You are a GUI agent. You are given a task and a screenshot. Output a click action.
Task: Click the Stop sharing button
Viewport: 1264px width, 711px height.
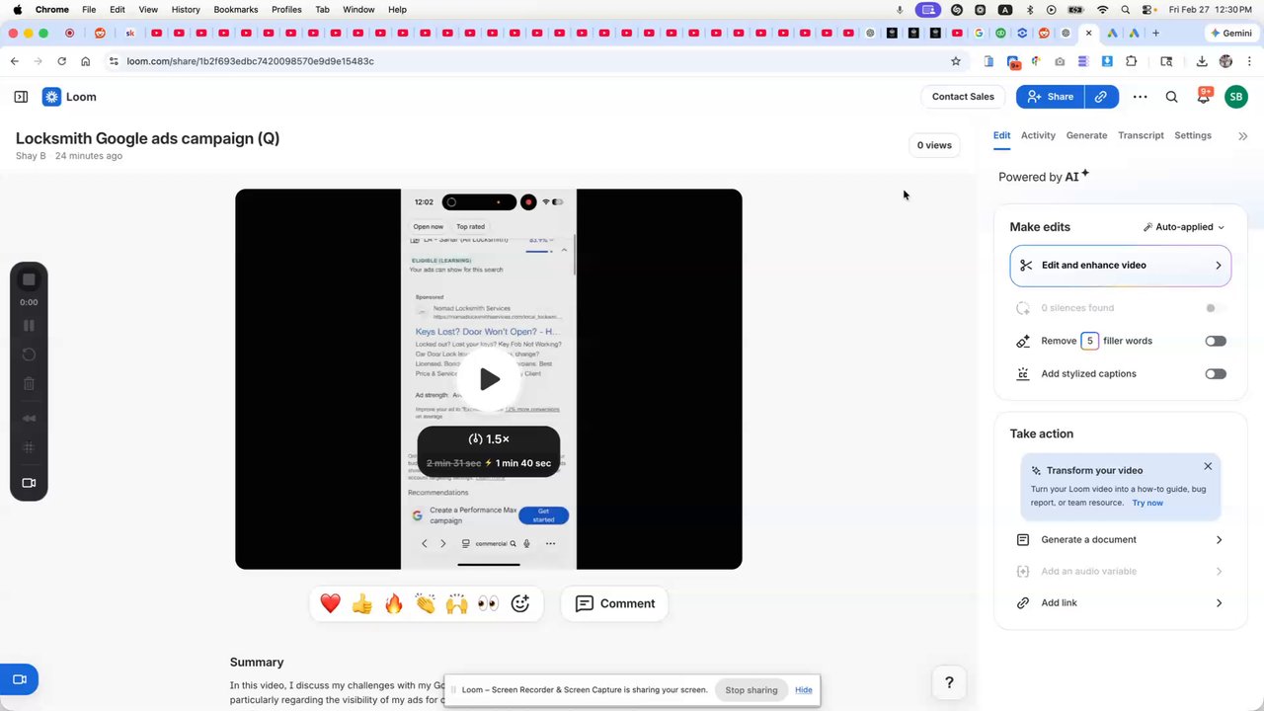pos(751,690)
